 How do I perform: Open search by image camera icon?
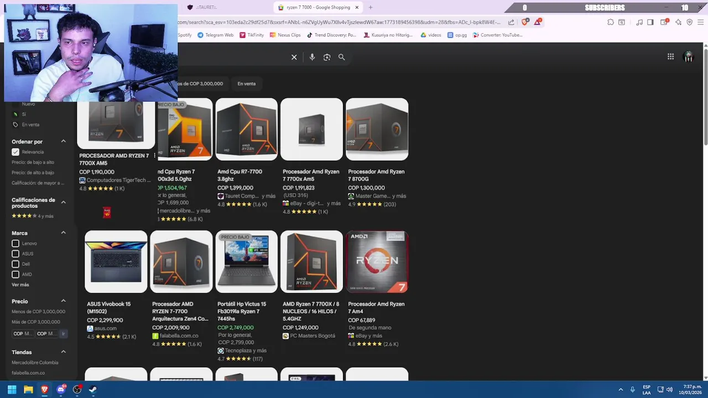tap(327, 57)
